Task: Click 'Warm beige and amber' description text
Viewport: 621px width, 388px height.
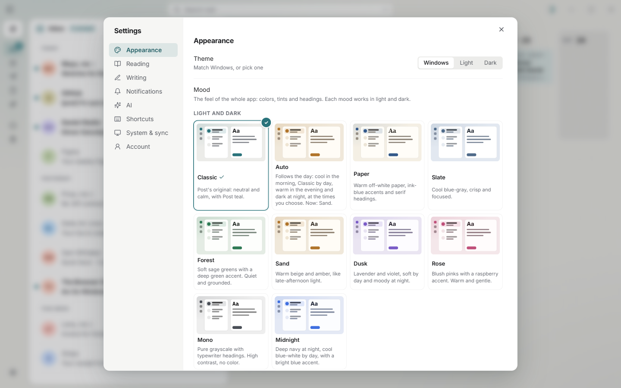Action: click(x=308, y=277)
